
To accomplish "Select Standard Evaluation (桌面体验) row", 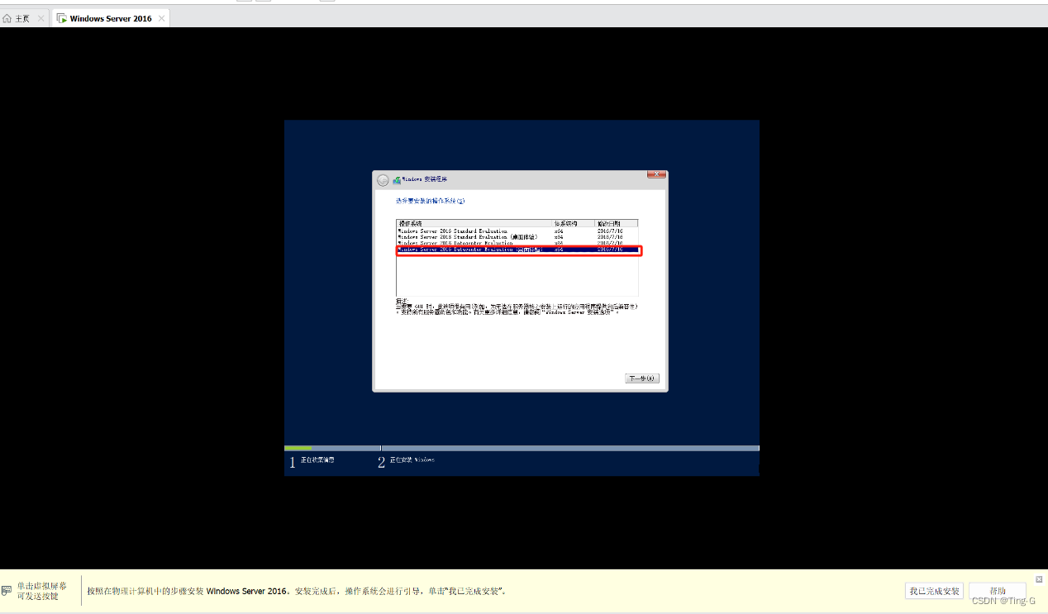I will pos(517,237).
